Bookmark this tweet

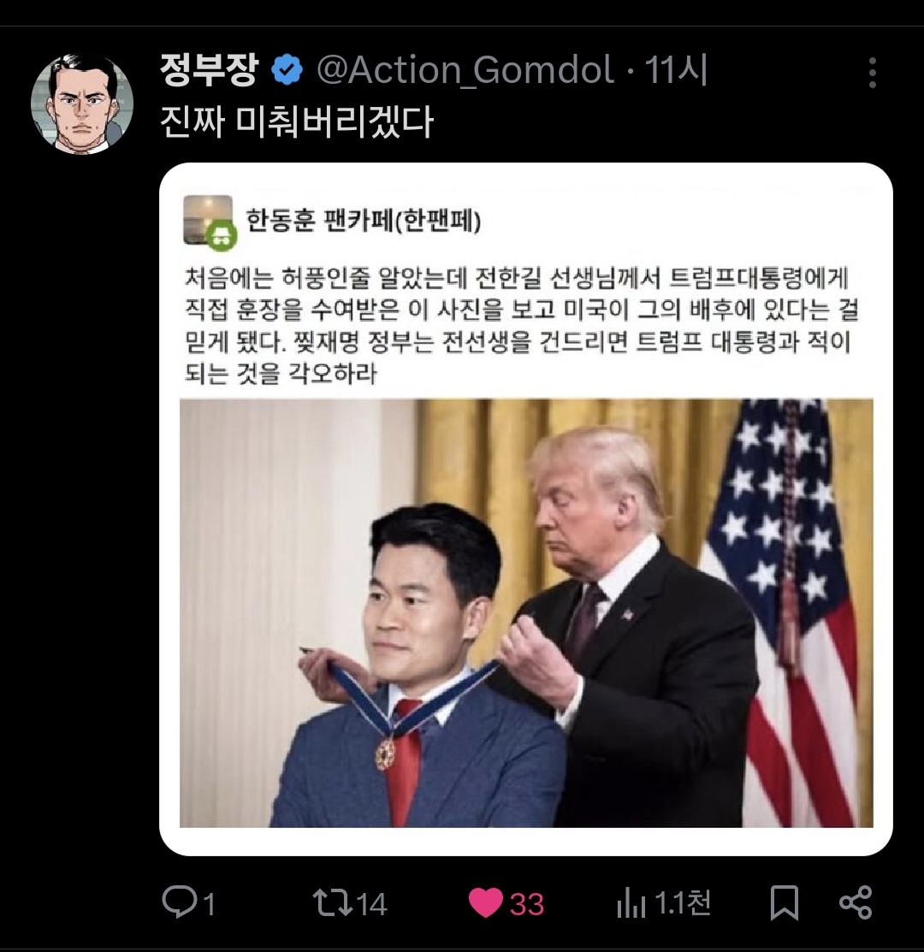click(783, 903)
